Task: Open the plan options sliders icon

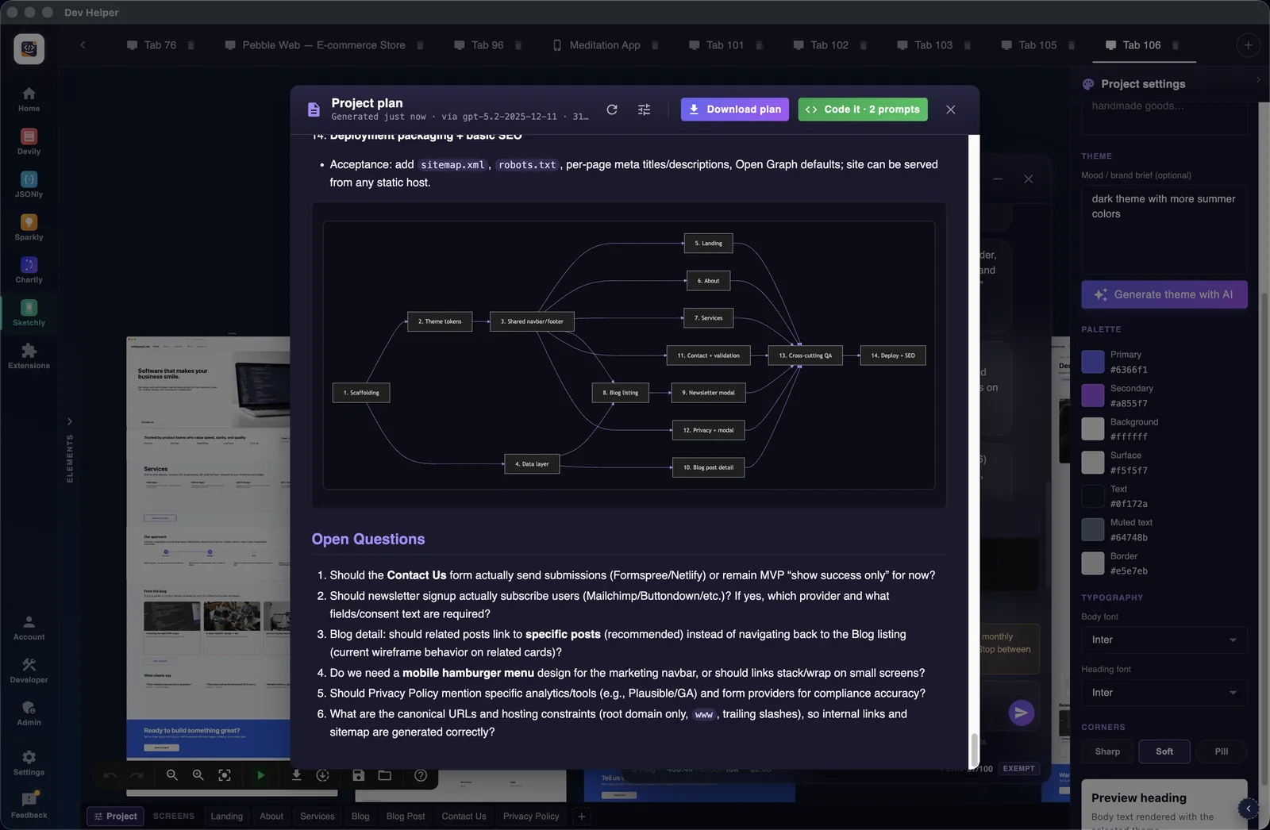Action: click(644, 110)
